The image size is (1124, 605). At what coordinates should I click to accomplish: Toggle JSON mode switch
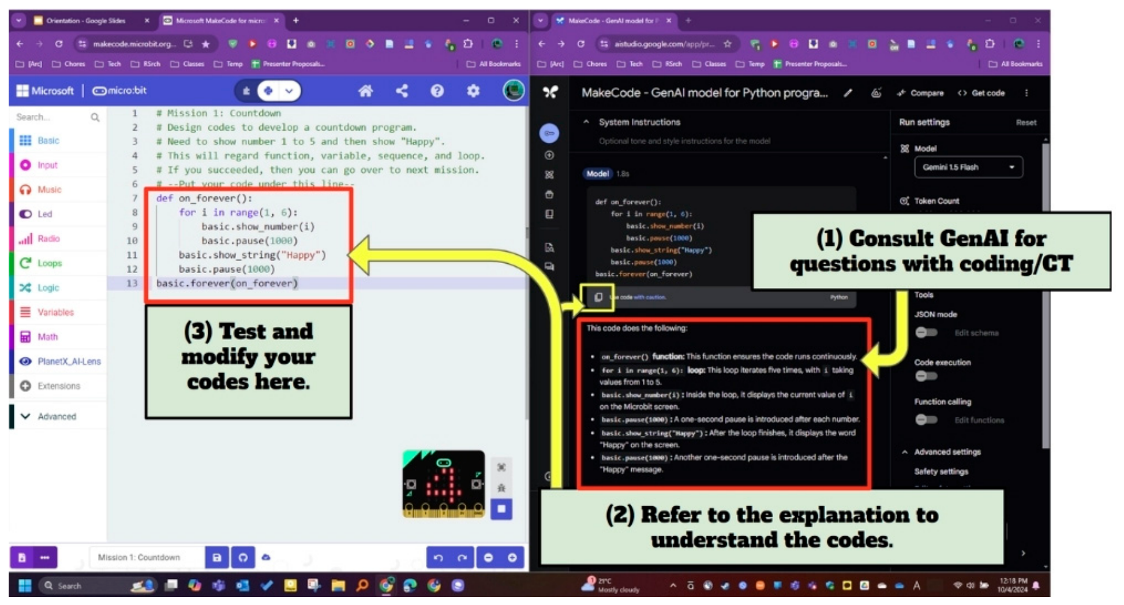[926, 333]
